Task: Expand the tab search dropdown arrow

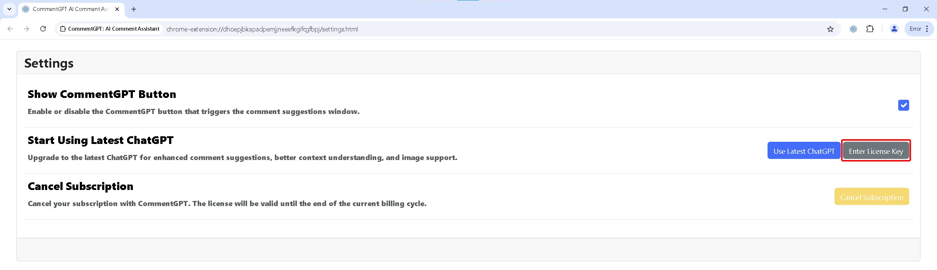Action: point(9,9)
